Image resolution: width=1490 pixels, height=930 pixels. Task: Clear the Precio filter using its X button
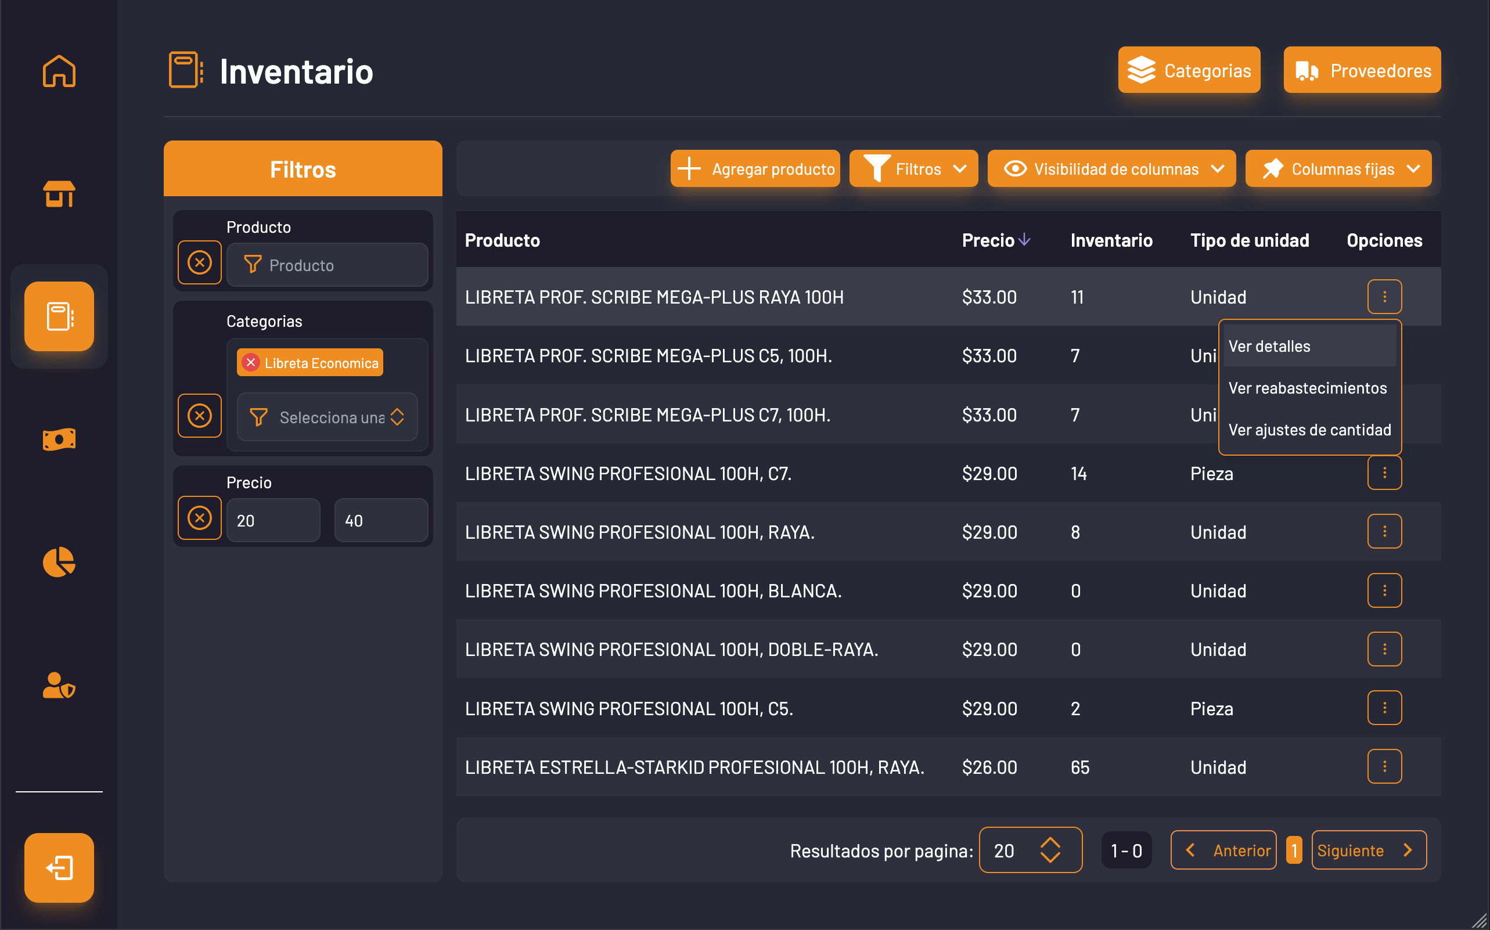[199, 518]
